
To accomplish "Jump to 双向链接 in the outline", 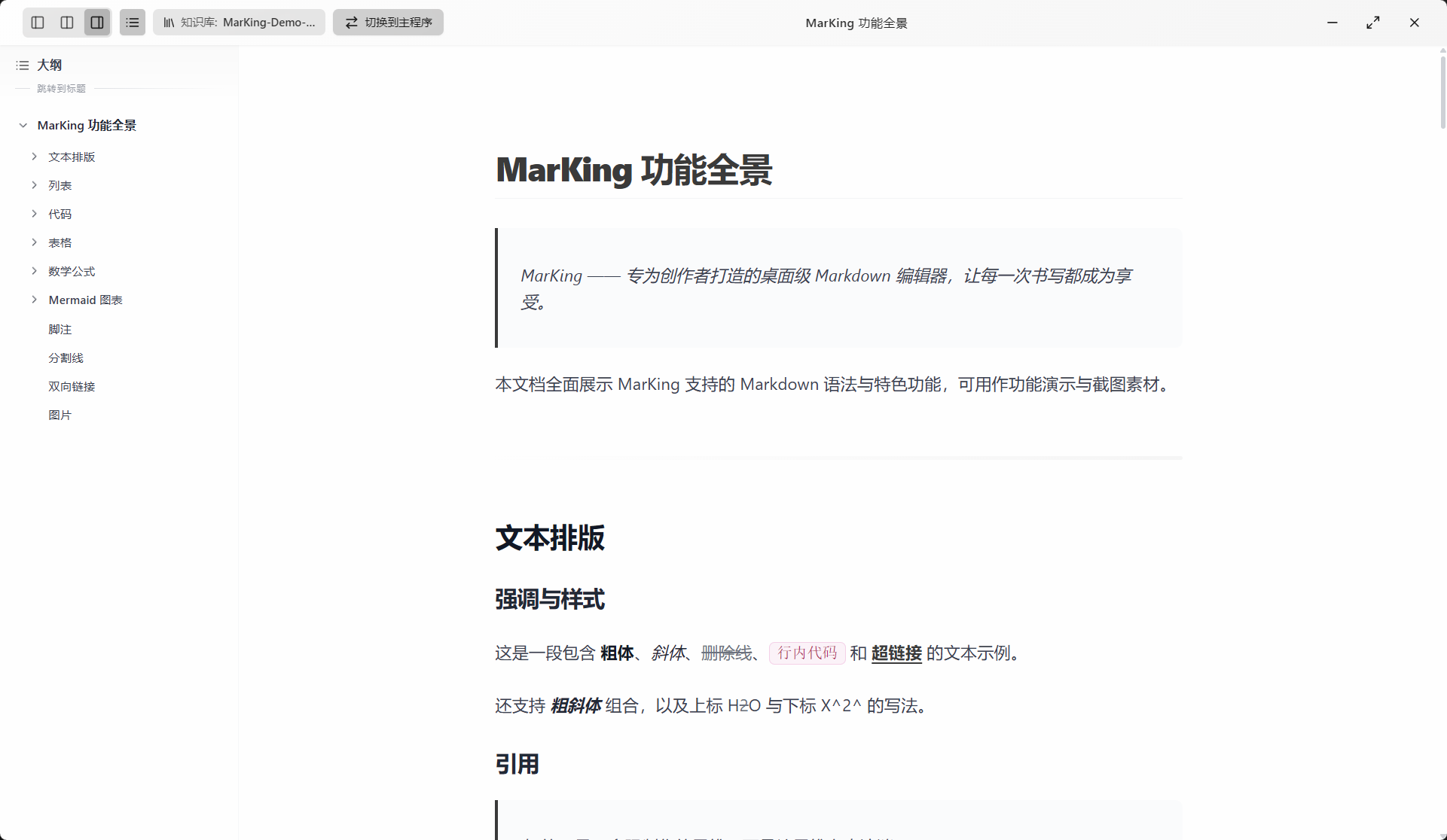I will 72,387.
